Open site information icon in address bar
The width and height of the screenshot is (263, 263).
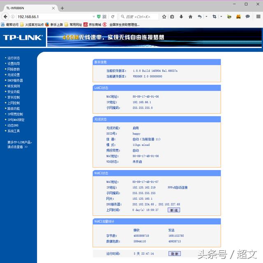click(13, 16)
